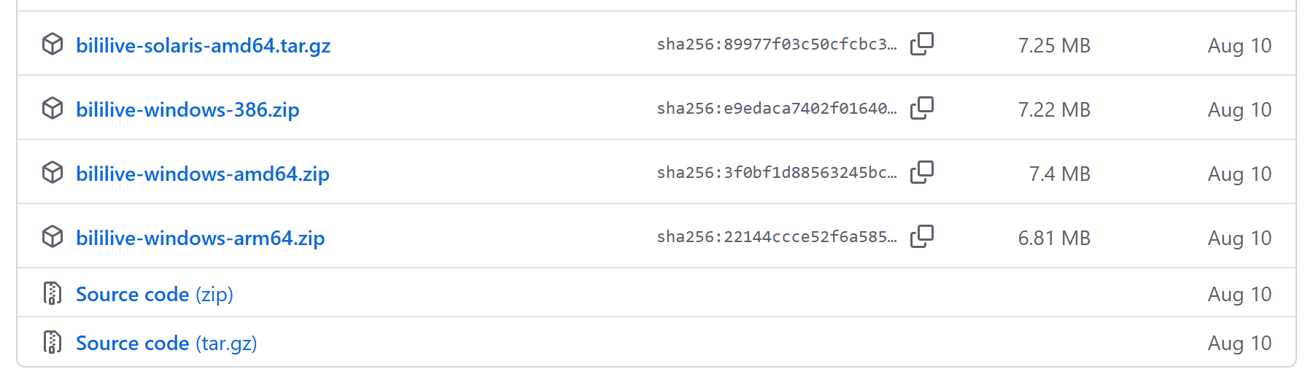The image size is (1313, 388).
Task: Download bililive-windows-arm64.zip
Action: (200, 238)
